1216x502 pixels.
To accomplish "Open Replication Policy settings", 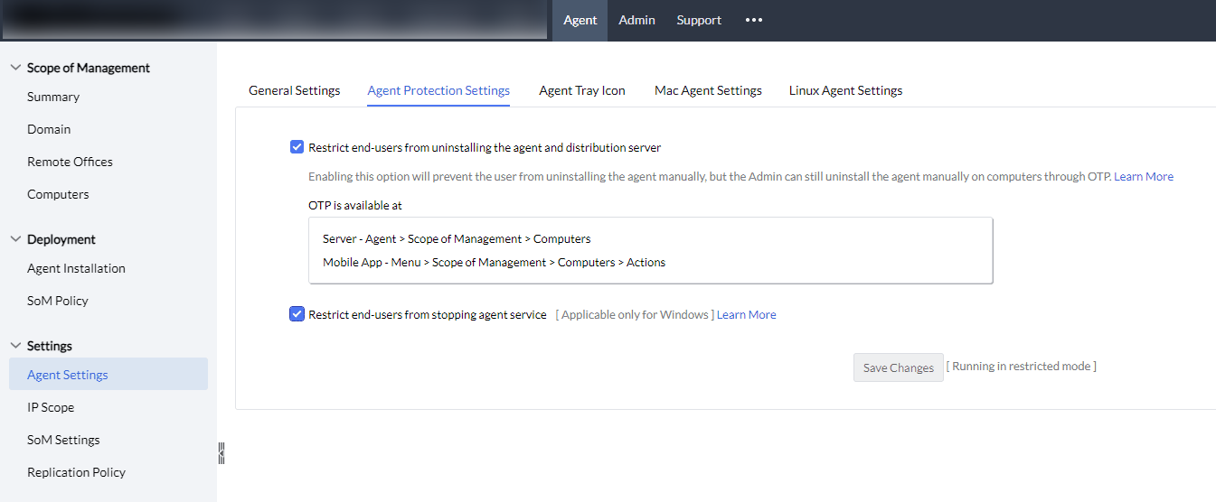I will click(76, 472).
